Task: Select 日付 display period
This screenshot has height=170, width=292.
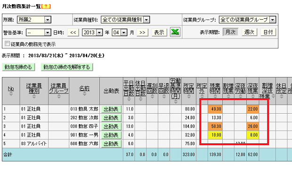Action: pos(268,32)
